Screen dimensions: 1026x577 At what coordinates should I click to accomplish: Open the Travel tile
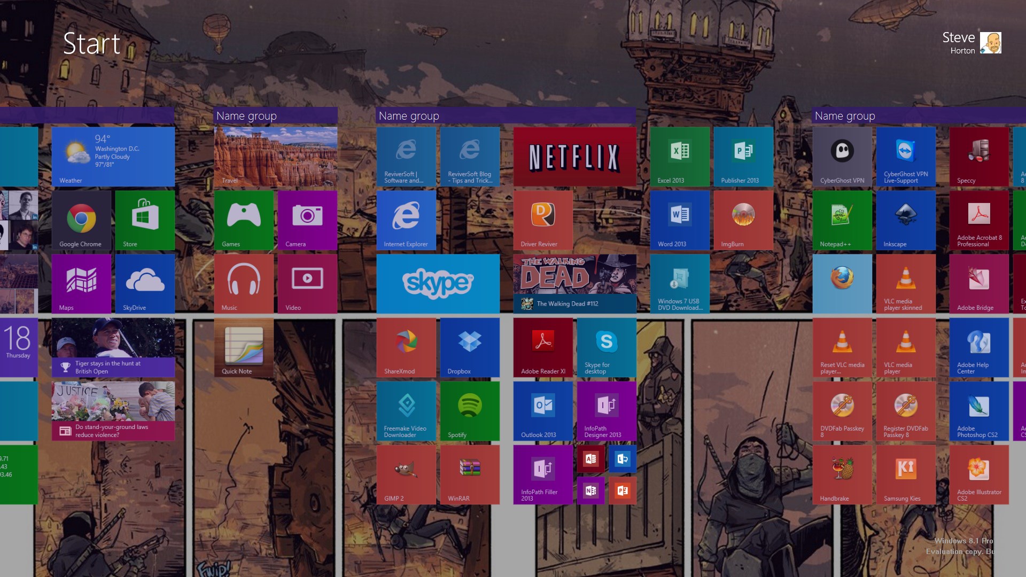276,157
